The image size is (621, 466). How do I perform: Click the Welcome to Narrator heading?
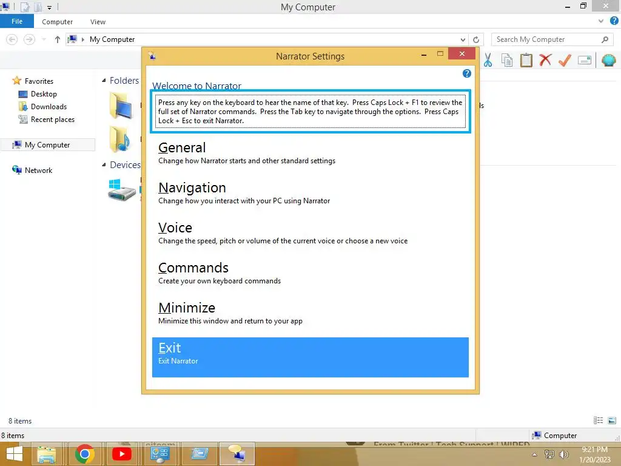pyautogui.click(x=196, y=86)
